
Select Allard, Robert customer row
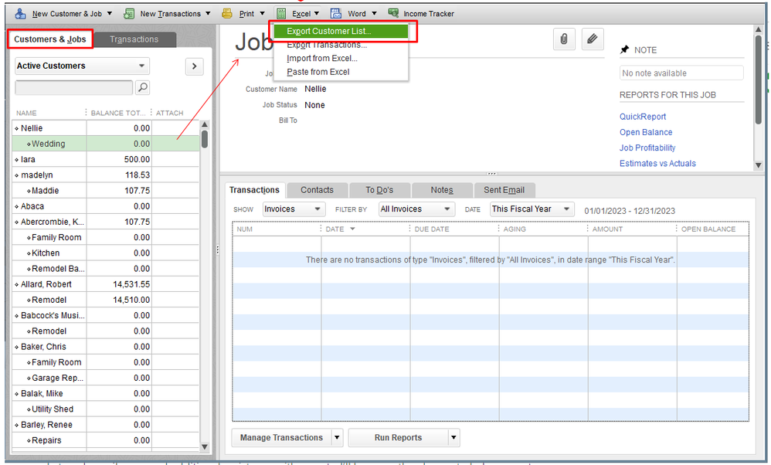click(x=106, y=284)
